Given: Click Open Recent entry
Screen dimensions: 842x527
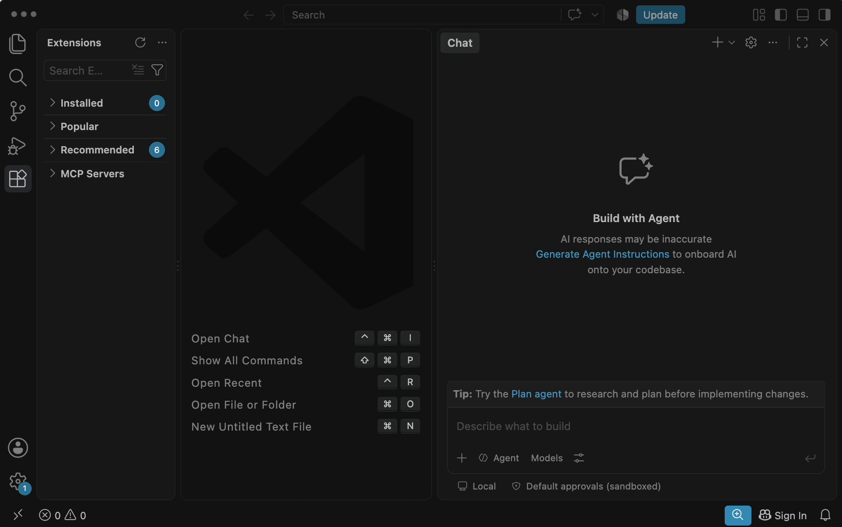Looking at the screenshot, I should pyautogui.click(x=226, y=383).
